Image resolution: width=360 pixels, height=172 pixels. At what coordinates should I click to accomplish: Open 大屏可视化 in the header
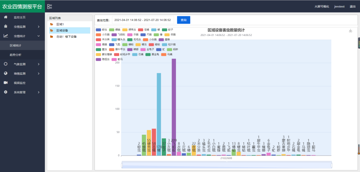point(322,7)
